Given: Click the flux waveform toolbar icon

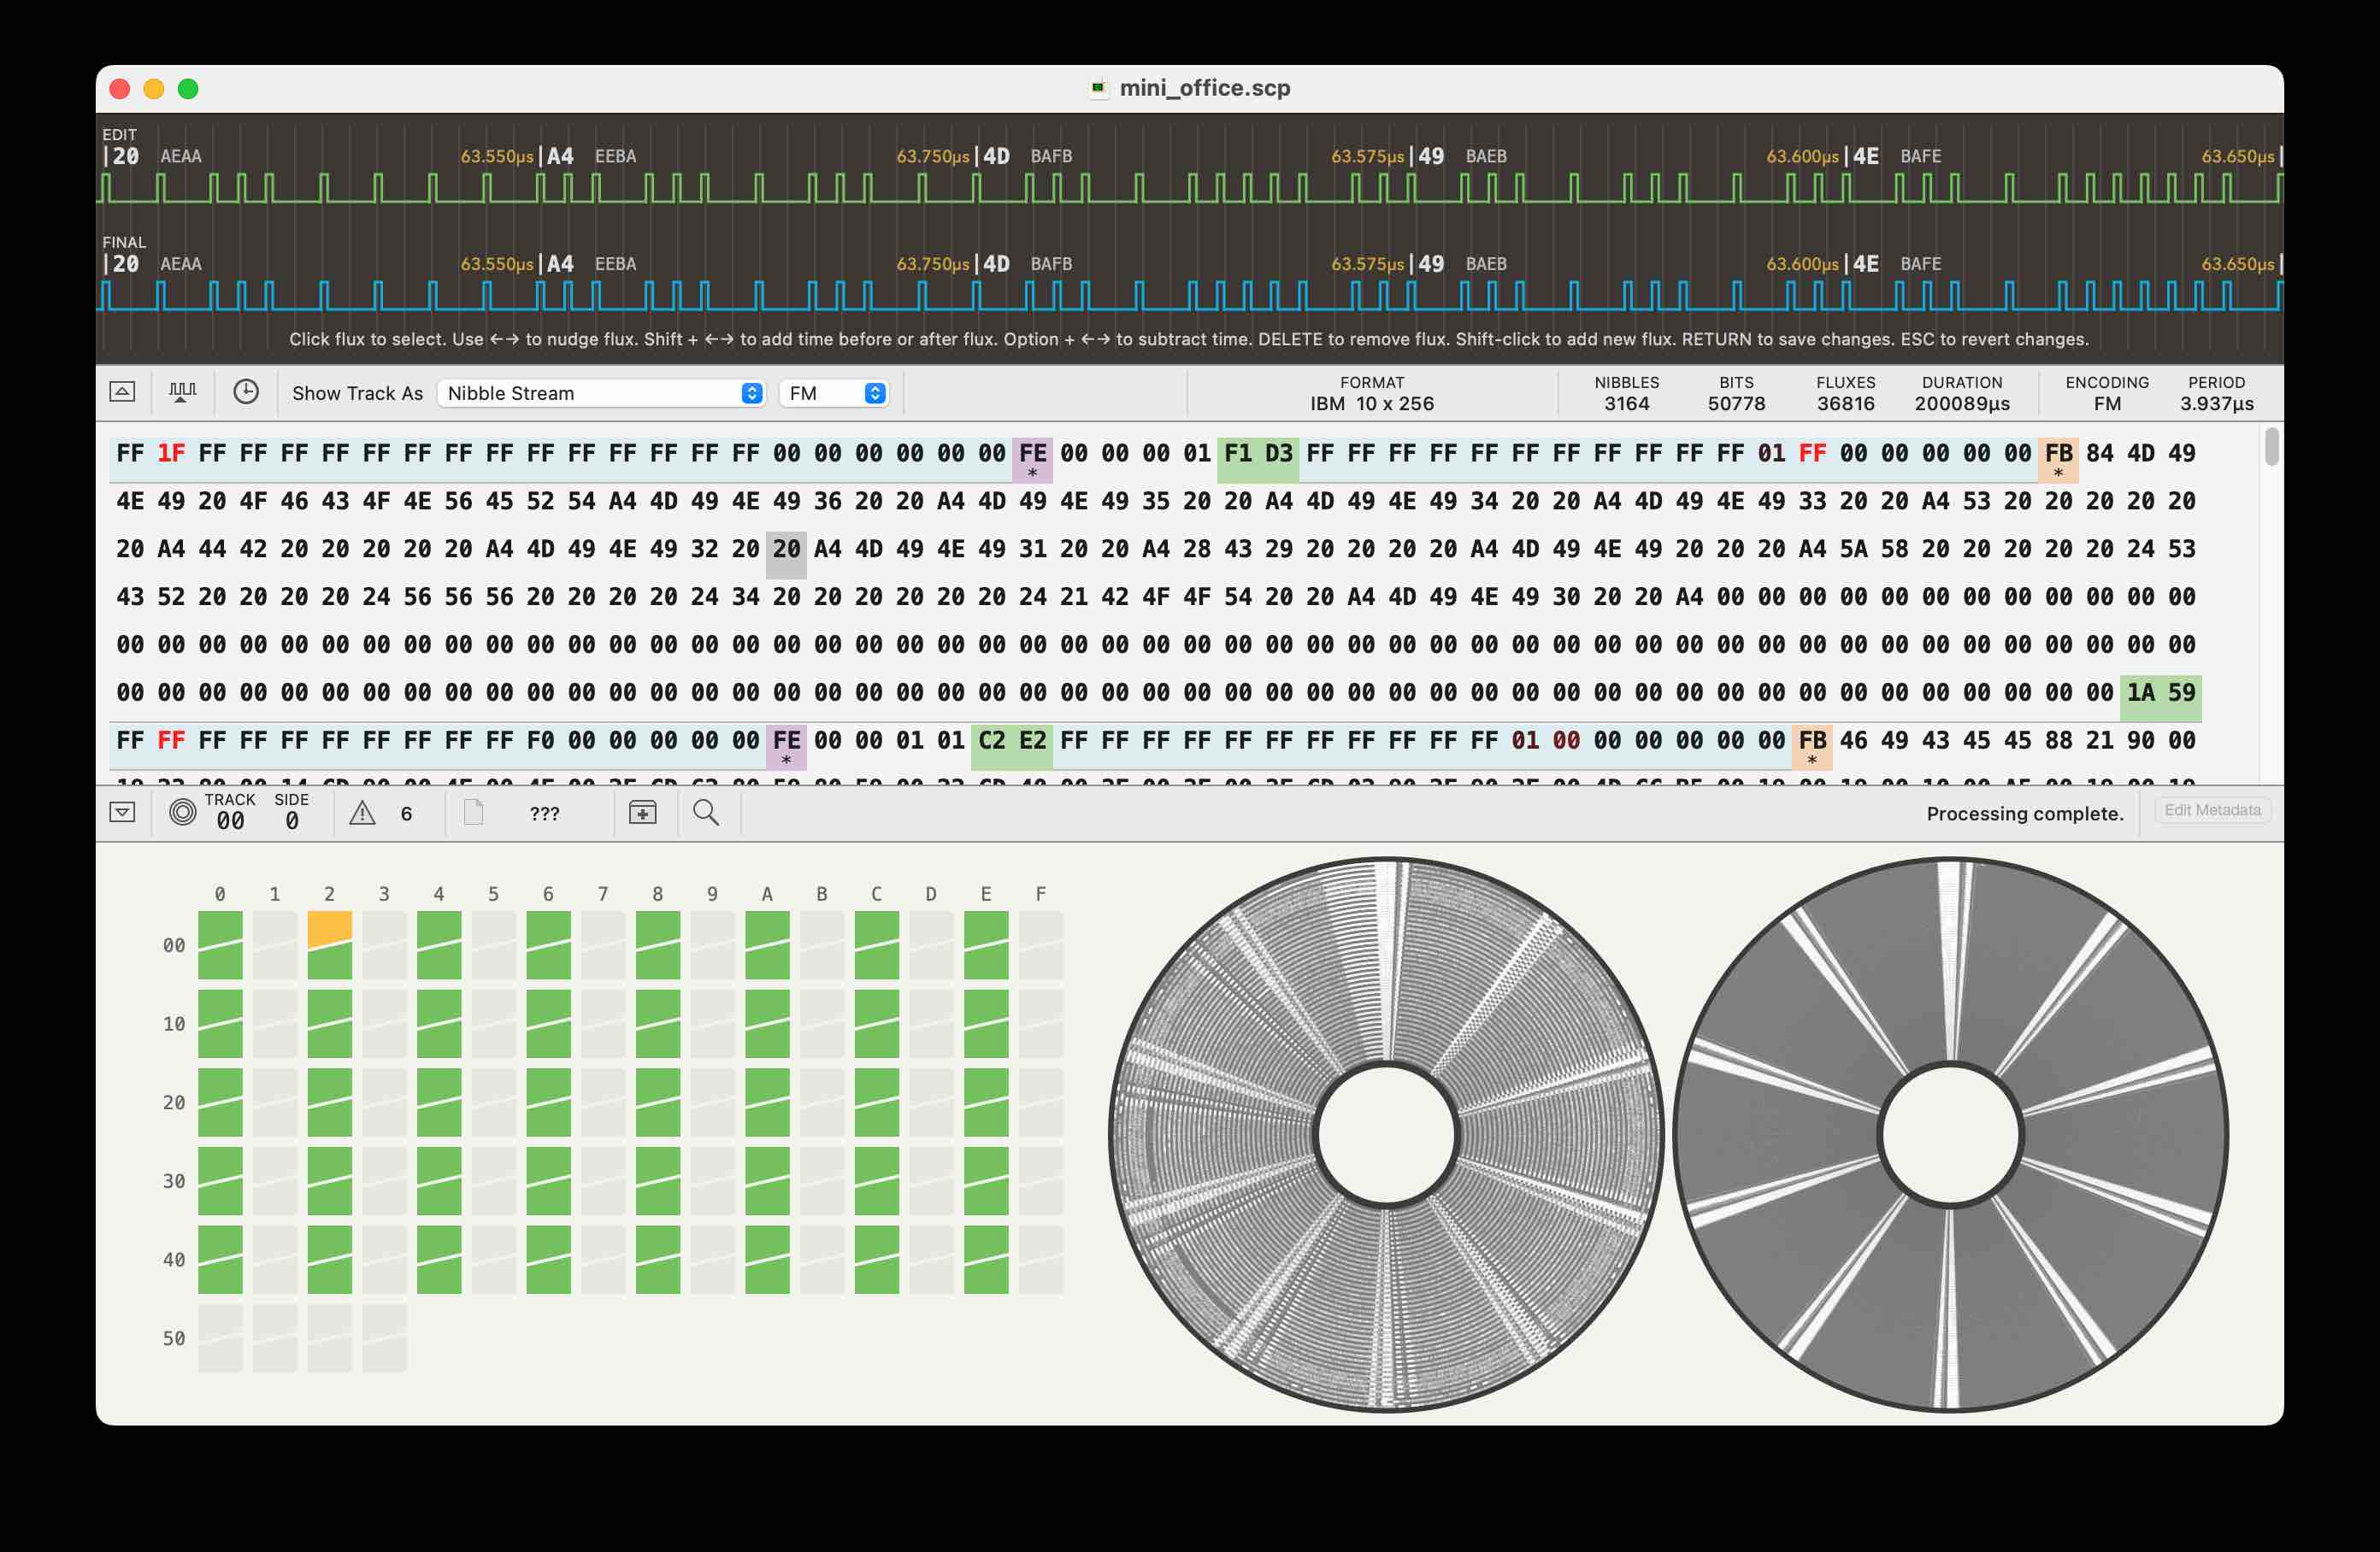Looking at the screenshot, I should pos(182,392).
